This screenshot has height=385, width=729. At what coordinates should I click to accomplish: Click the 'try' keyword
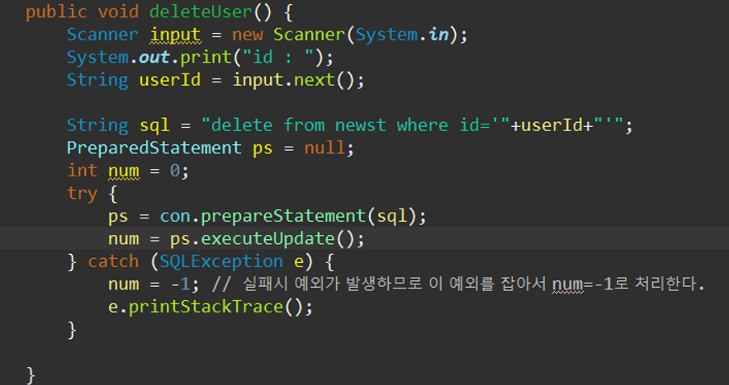point(83,194)
